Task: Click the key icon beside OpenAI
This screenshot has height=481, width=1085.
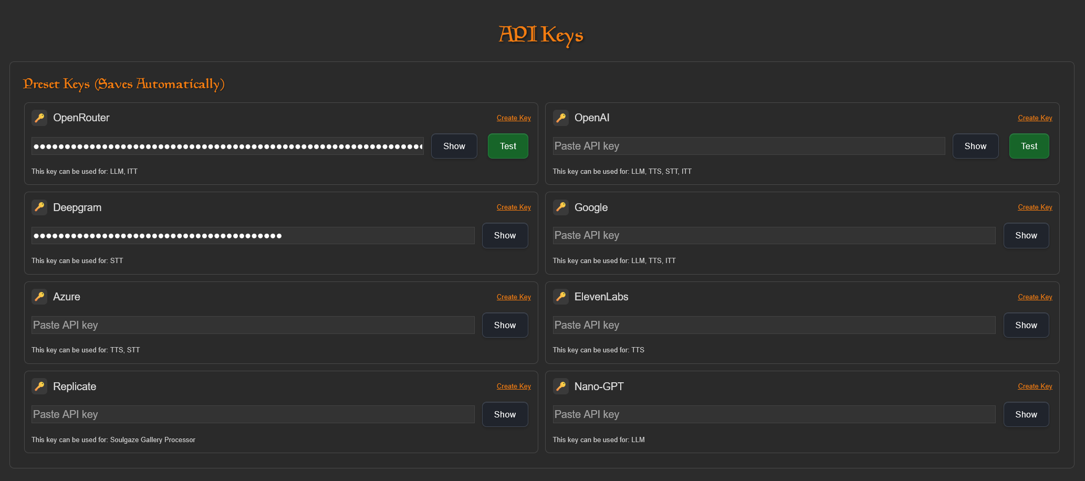Action: pos(561,118)
